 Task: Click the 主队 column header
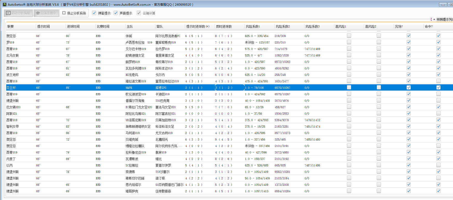(130, 26)
